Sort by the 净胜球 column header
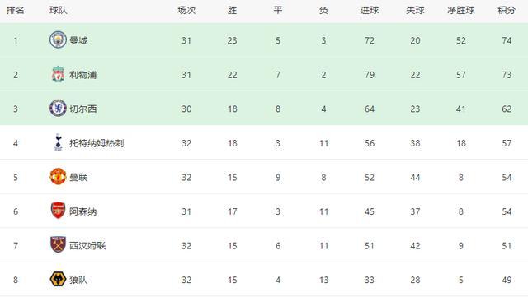 click(461, 11)
